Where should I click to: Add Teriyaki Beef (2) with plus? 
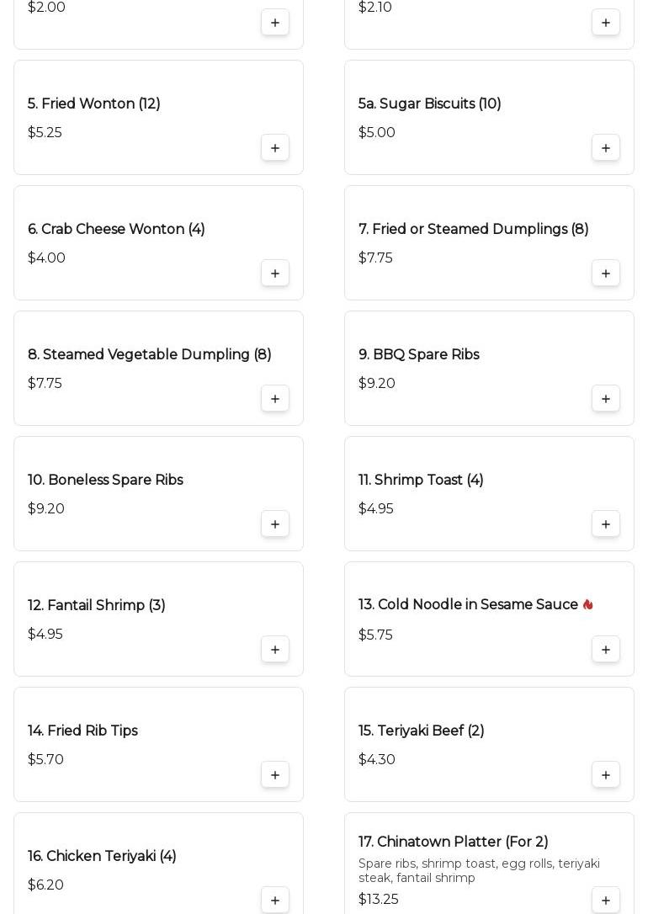606,775
